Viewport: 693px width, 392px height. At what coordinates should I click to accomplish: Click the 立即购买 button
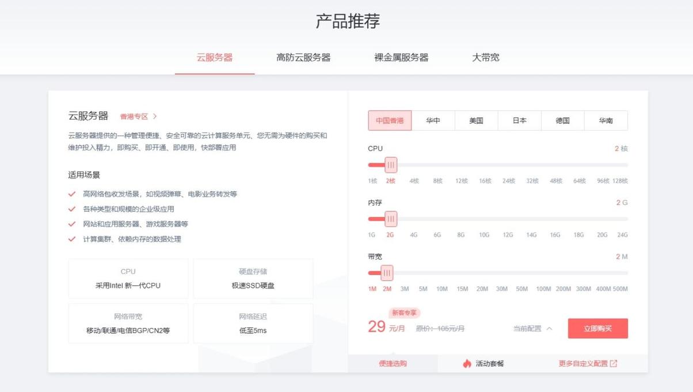597,329
